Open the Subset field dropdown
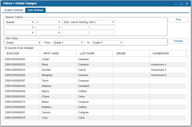The width and height of the screenshot is (192, 127). click(x=20, y=22)
